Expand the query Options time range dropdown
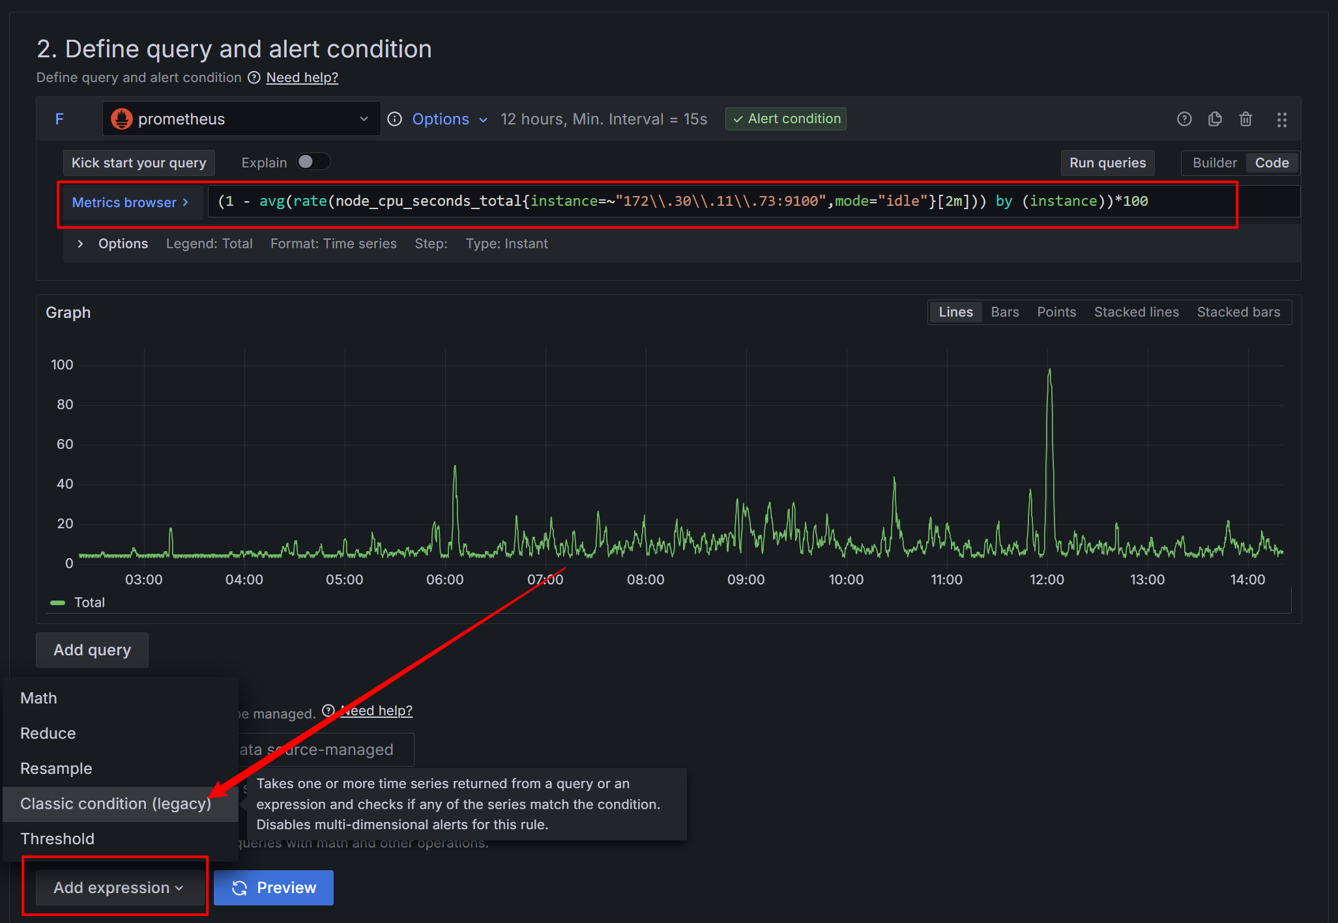The image size is (1338, 923). click(x=450, y=119)
